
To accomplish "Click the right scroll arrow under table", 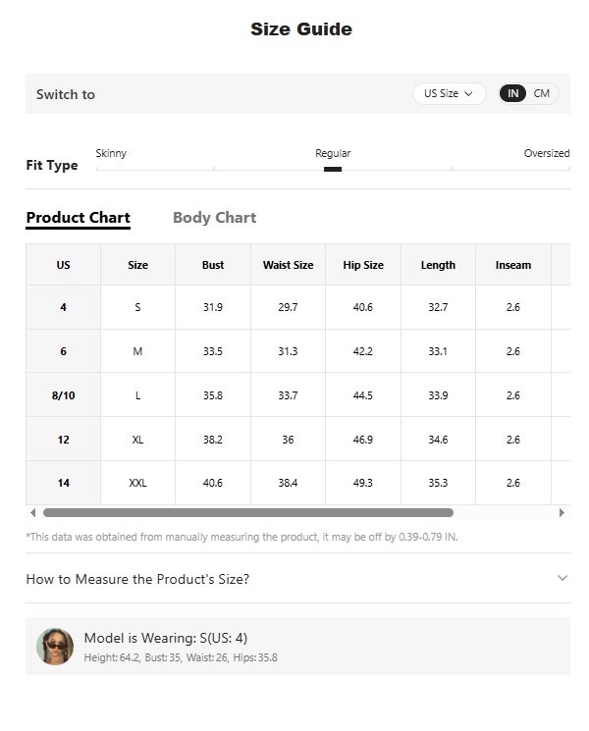I will pyautogui.click(x=562, y=513).
